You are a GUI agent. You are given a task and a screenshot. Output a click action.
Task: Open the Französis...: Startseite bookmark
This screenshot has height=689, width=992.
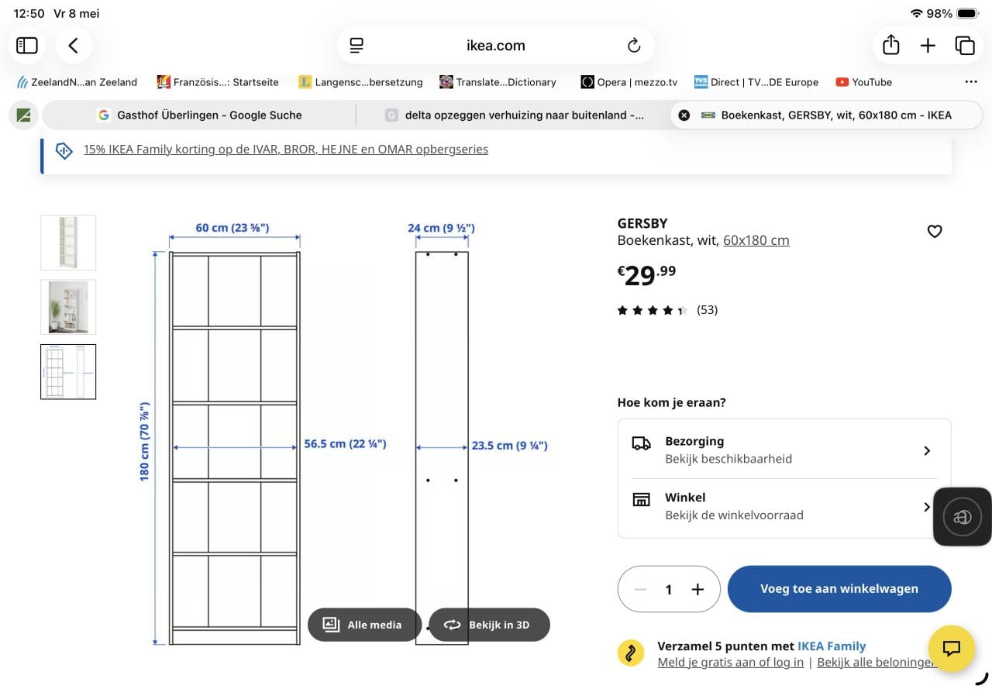coord(218,81)
